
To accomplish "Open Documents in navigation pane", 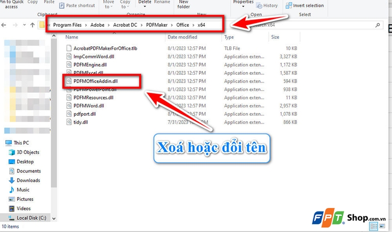I will (24, 171).
